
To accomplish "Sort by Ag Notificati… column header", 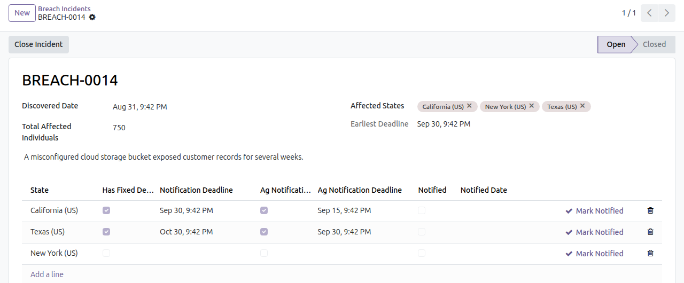I will 286,190.
